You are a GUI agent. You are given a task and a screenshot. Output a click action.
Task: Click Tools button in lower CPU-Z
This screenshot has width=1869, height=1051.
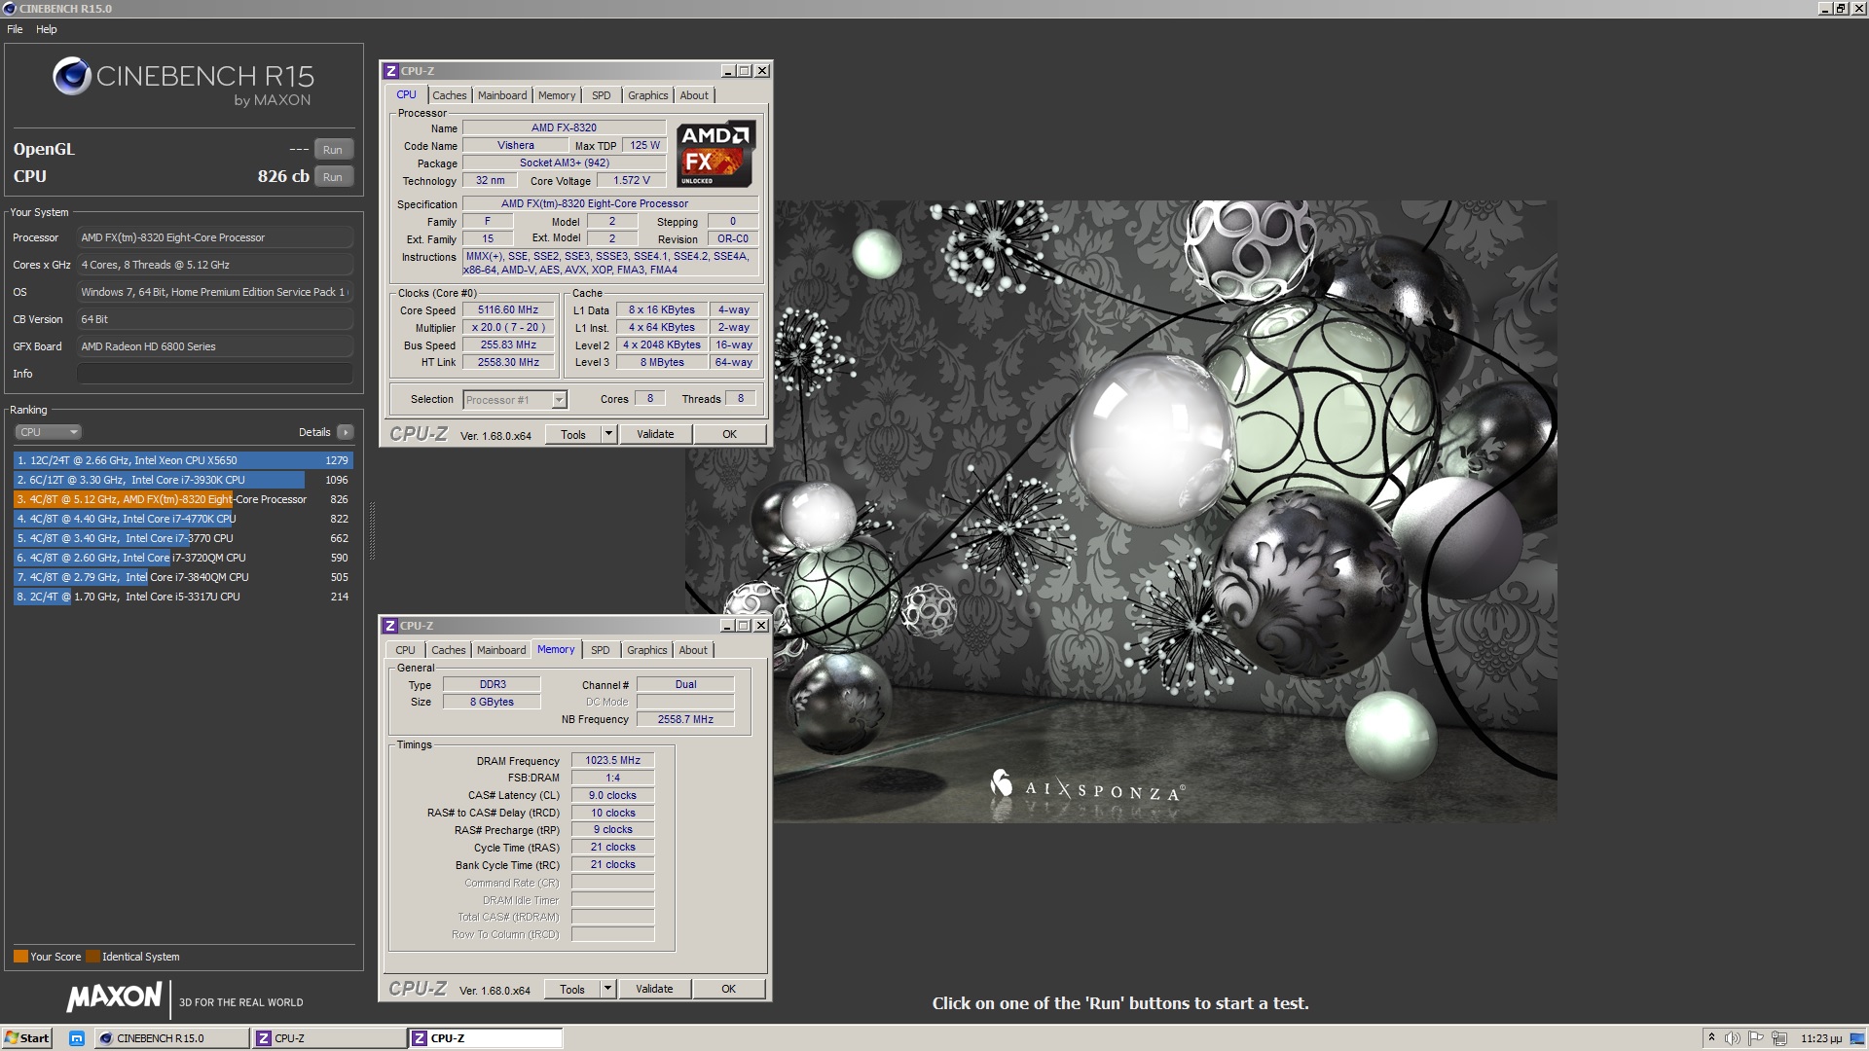(572, 990)
